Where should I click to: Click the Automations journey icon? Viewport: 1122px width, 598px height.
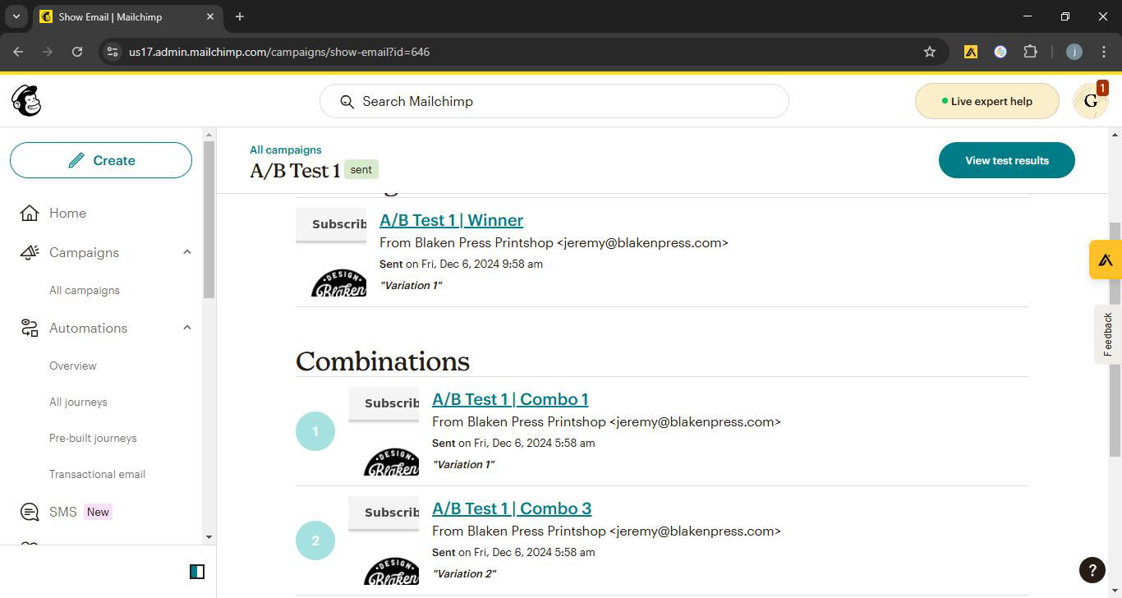pyautogui.click(x=30, y=329)
